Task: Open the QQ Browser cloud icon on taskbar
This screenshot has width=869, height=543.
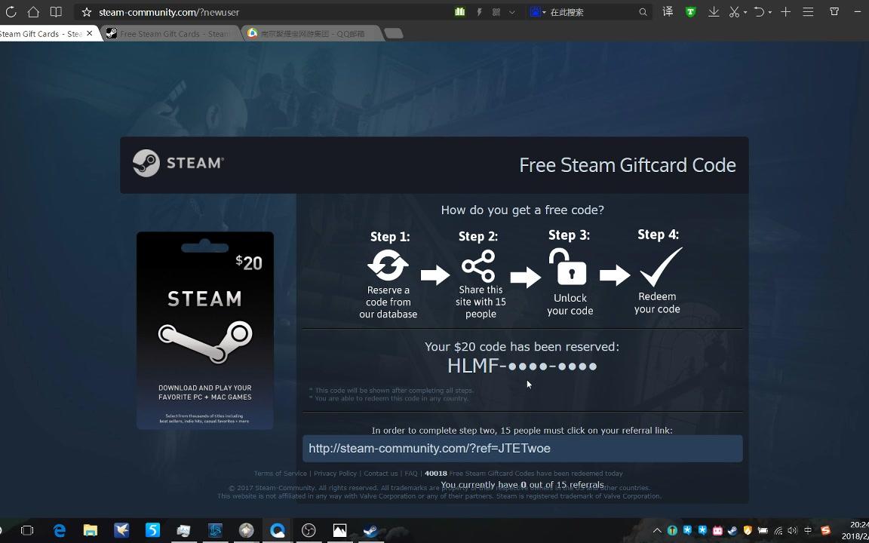Action: 278,530
